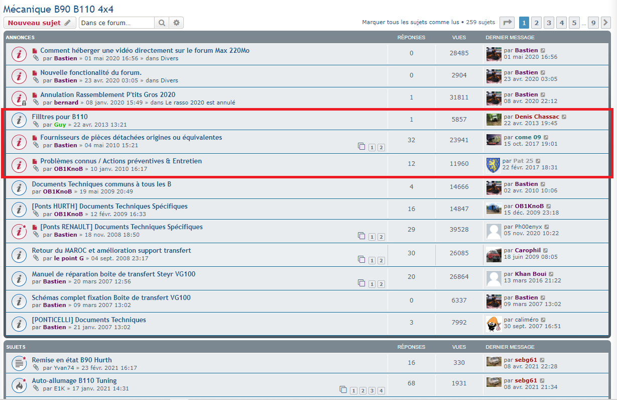Click red unread icon before Fournisseurs de pièces

[35, 138]
